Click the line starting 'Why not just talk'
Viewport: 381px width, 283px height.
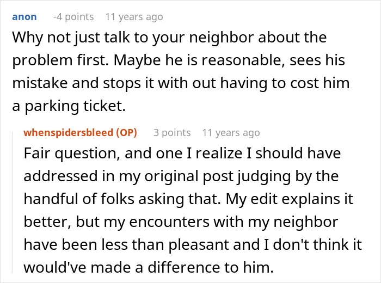pyautogui.click(x=169, y=38)
